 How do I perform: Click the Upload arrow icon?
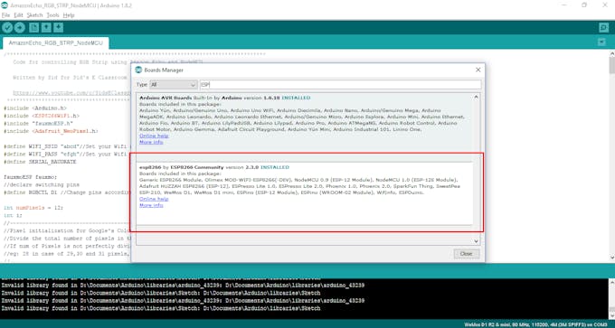click(x=20, y=27)
